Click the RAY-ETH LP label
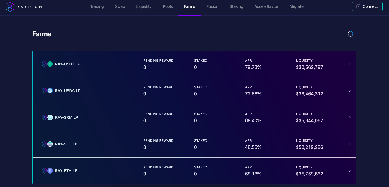389x187 pixels. (66, 171)
